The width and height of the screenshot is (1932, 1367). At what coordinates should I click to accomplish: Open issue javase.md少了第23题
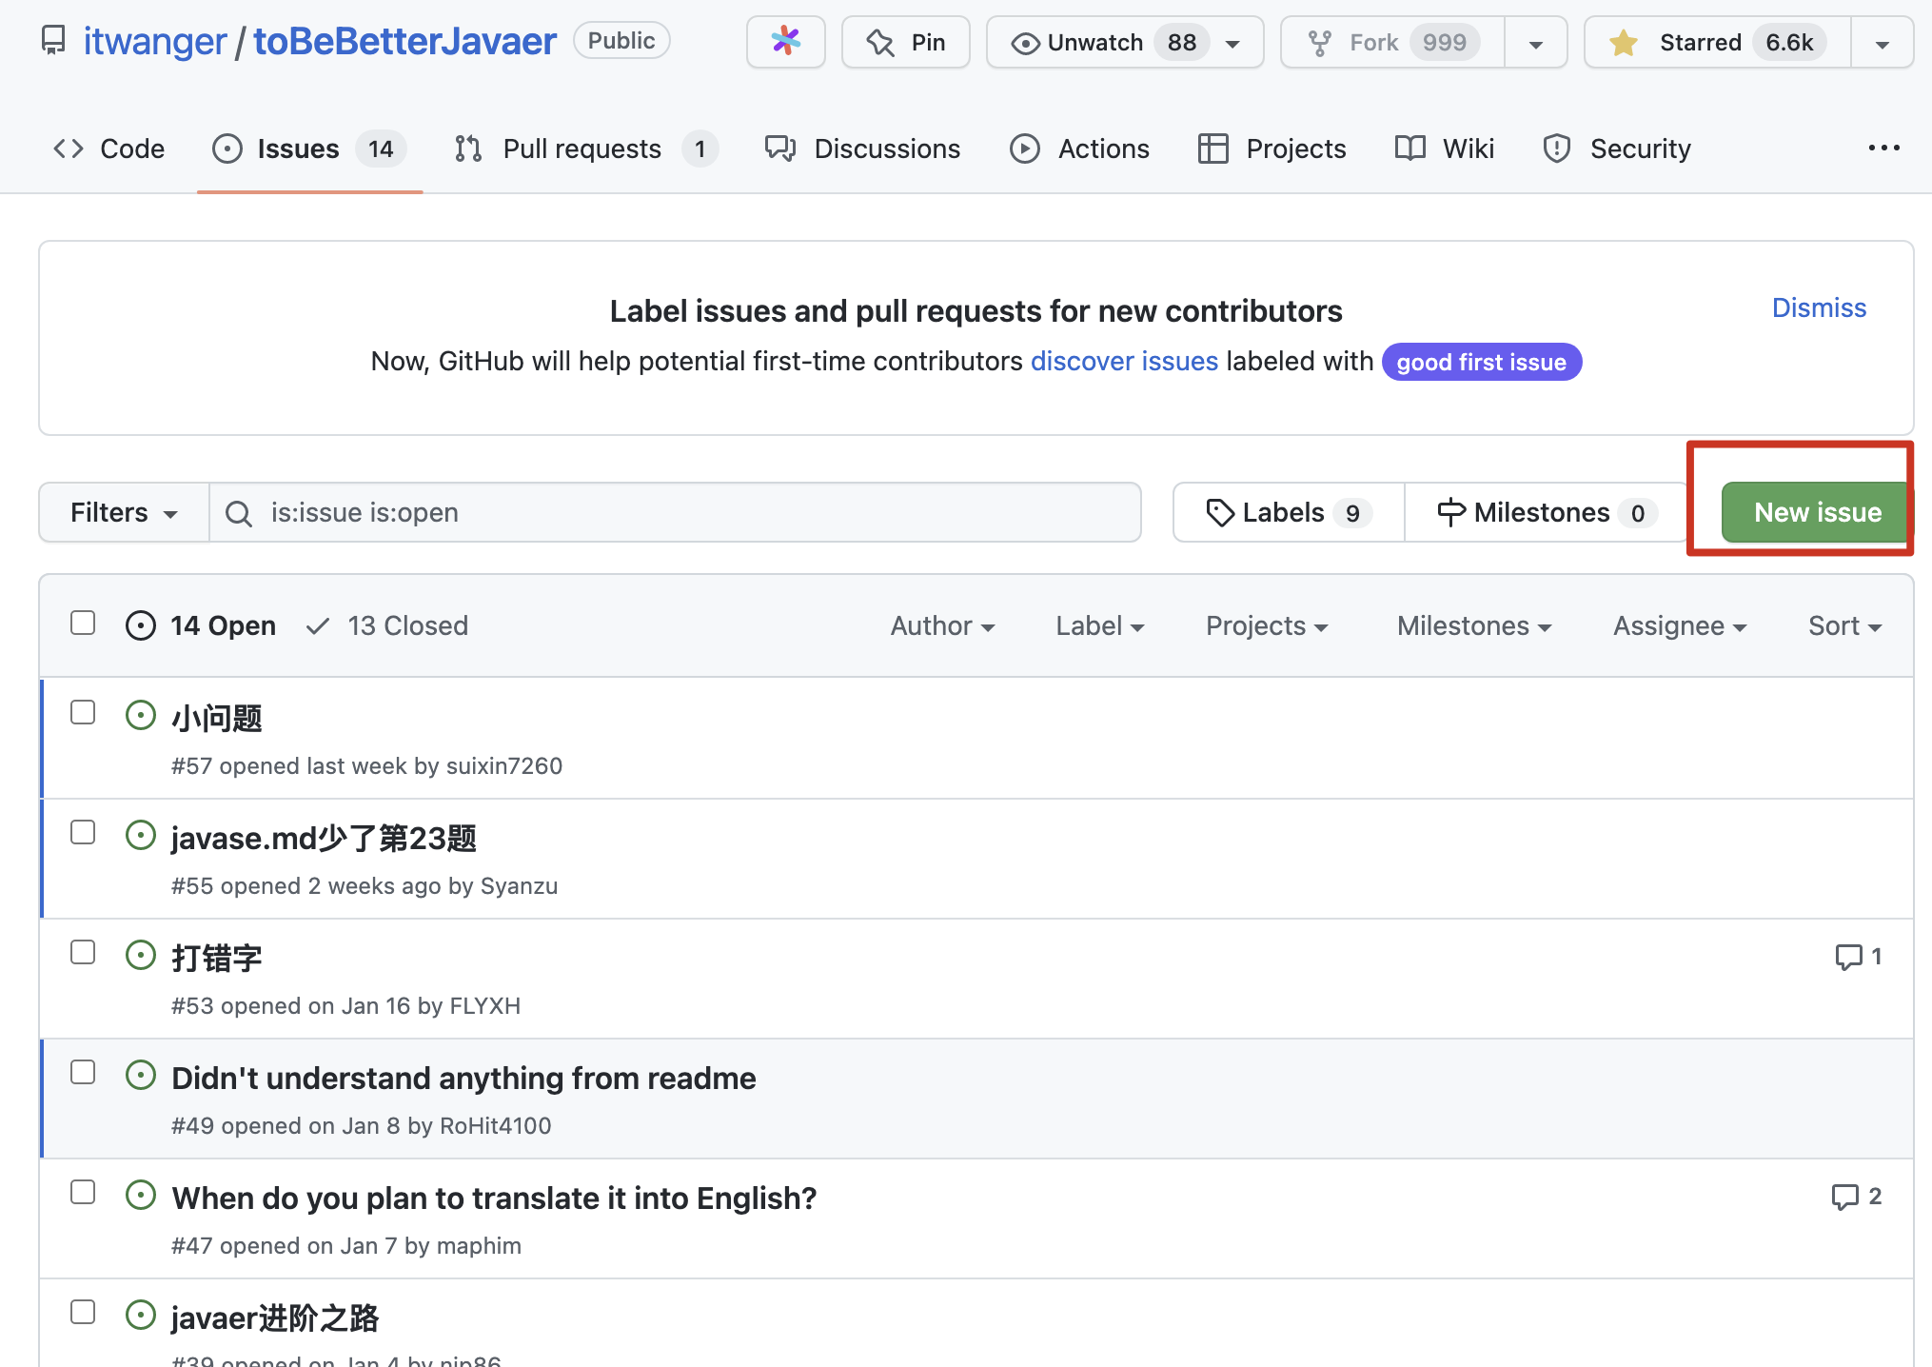click(324, 838)
